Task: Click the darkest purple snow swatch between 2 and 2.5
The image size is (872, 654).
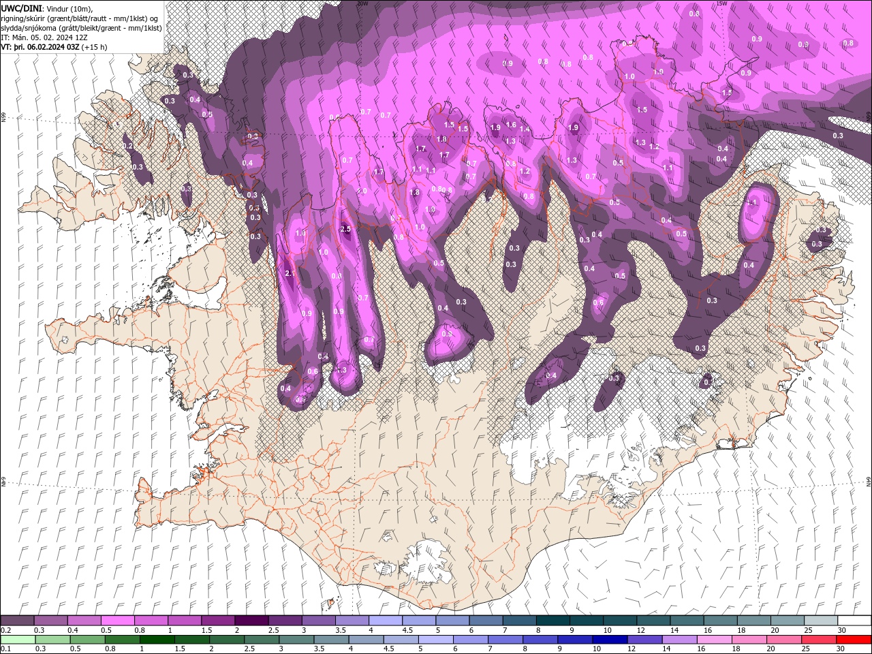Action: (251, 620)
